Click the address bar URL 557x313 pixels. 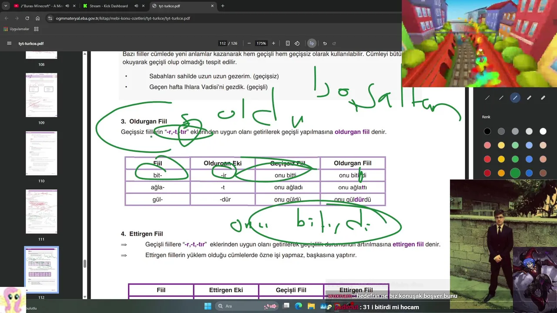pos(123,18)
